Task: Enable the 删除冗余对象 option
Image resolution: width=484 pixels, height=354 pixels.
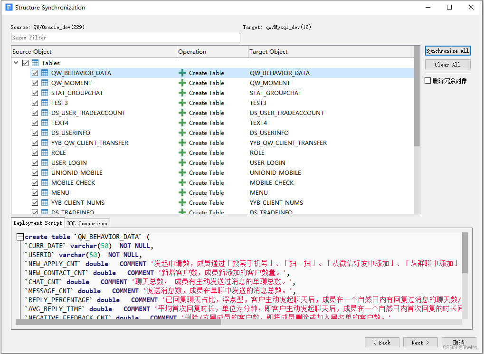Action: click(427, 80)
